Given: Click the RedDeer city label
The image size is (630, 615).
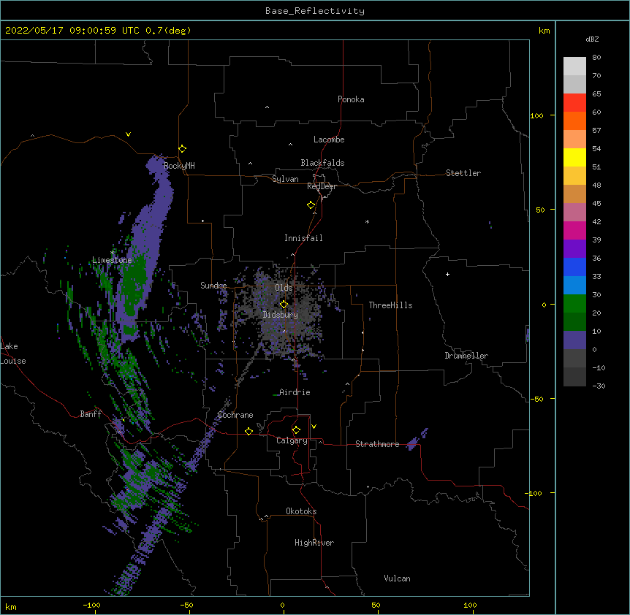Looking at the screenshot, I should coord(322,186).
